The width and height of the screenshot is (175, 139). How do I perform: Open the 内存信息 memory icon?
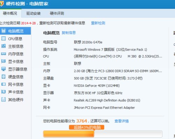tap(3, 54)
